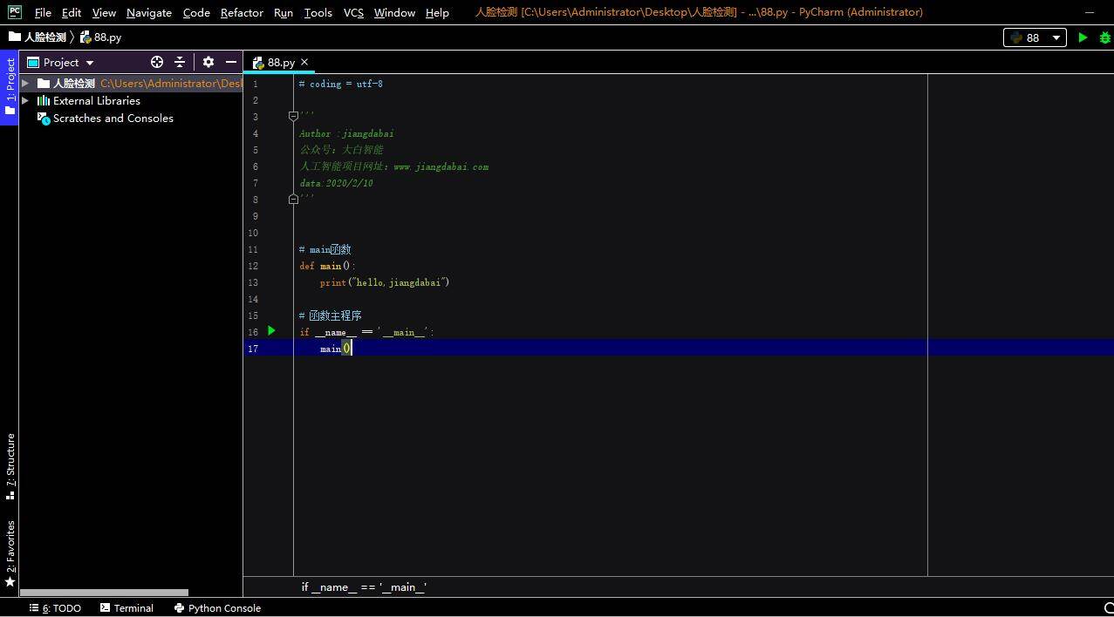Click the locate/scroll-from-source target icon

pyautogui.click(x=157, y=62)
